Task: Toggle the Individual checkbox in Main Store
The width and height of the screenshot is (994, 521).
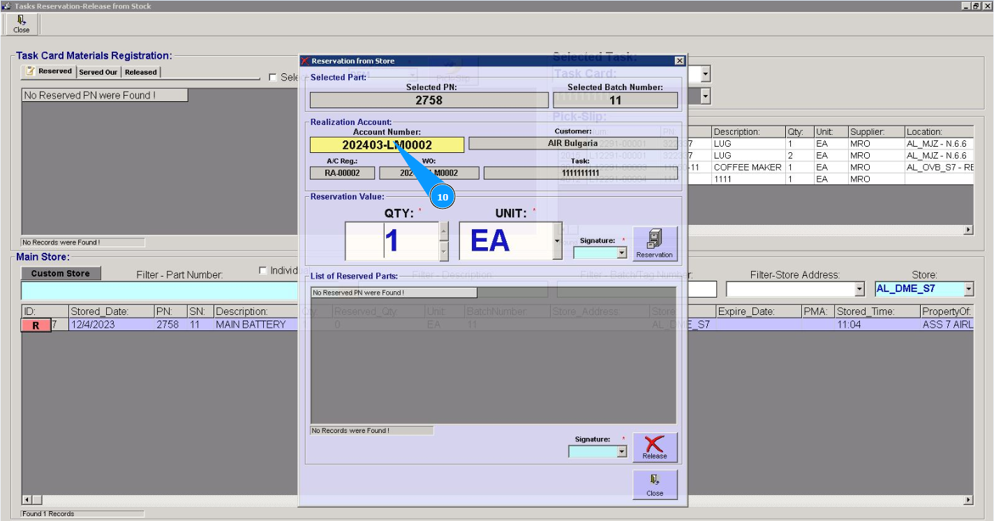Action: [x=263, y=271]
